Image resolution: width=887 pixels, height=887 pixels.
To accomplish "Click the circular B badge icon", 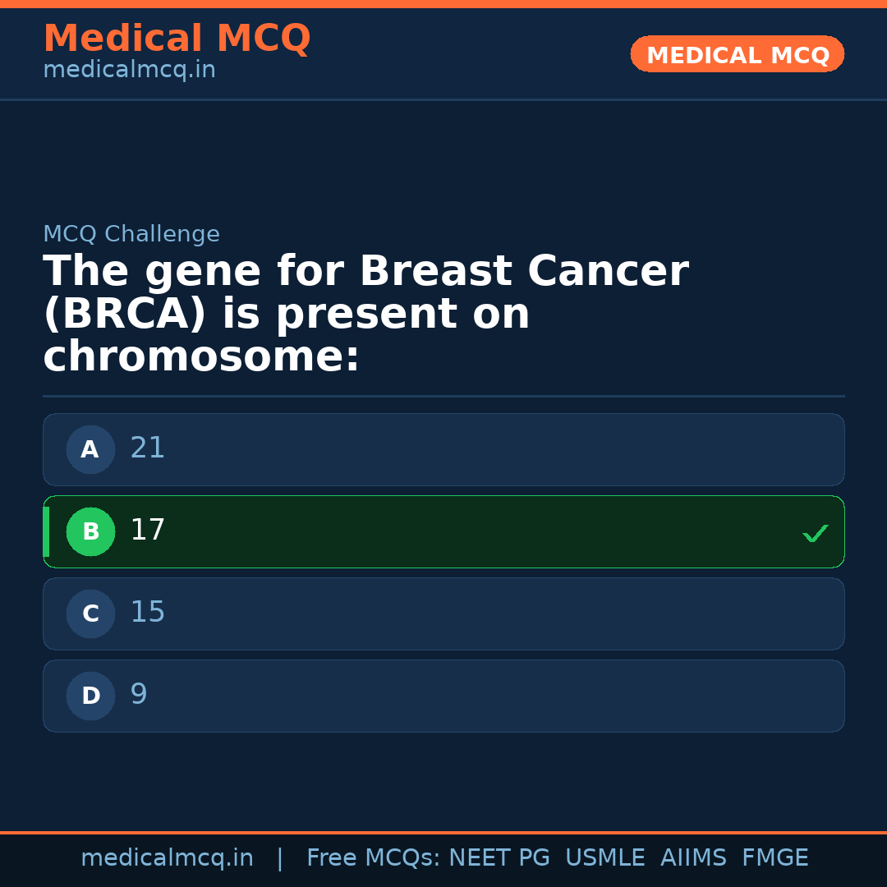I will click(x=90, y=531).
